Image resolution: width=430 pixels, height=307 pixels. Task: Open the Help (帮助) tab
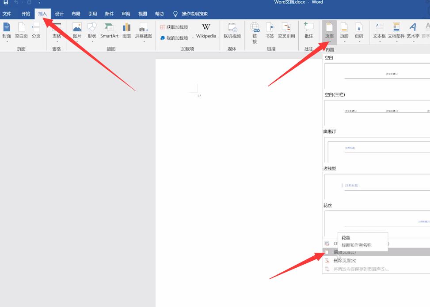click(160, 14)
